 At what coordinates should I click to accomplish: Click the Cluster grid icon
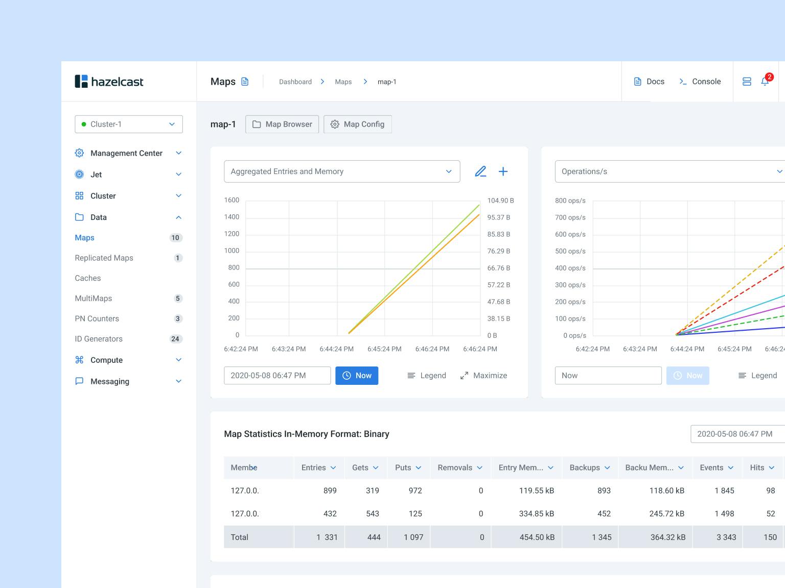point(79,196)
